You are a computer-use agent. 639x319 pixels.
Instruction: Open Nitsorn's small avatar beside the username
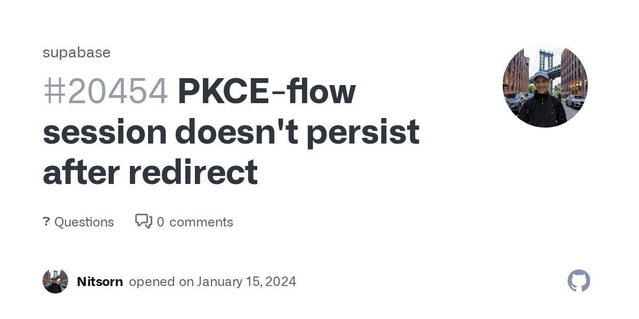click(x=55, y=281)
